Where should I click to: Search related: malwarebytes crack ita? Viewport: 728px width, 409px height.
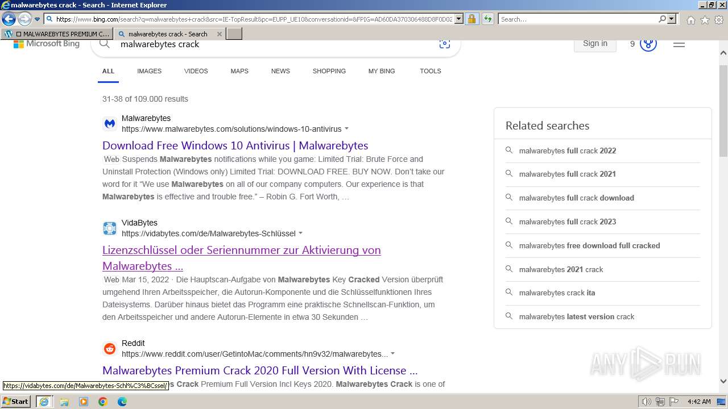click(x=603, y=293)
